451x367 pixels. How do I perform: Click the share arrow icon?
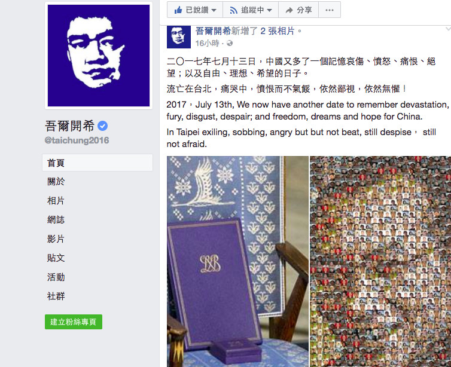click(289, 10)
